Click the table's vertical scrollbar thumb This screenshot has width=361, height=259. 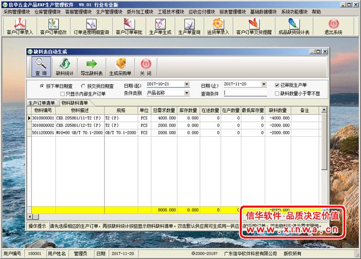click(x=324, y=141)
